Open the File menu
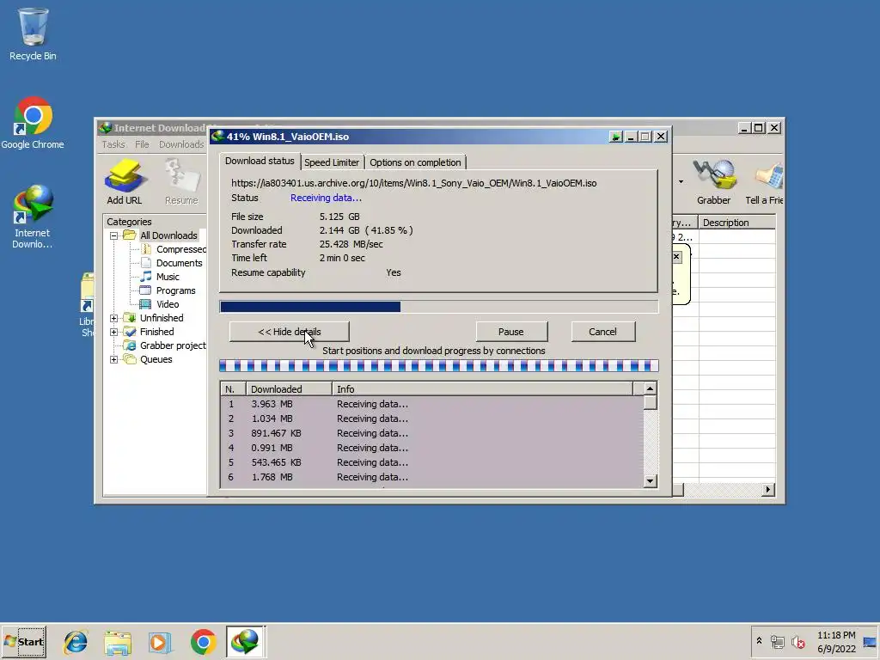Image resolution: width=880 pixels, height=660 pixels. (142, 144)
